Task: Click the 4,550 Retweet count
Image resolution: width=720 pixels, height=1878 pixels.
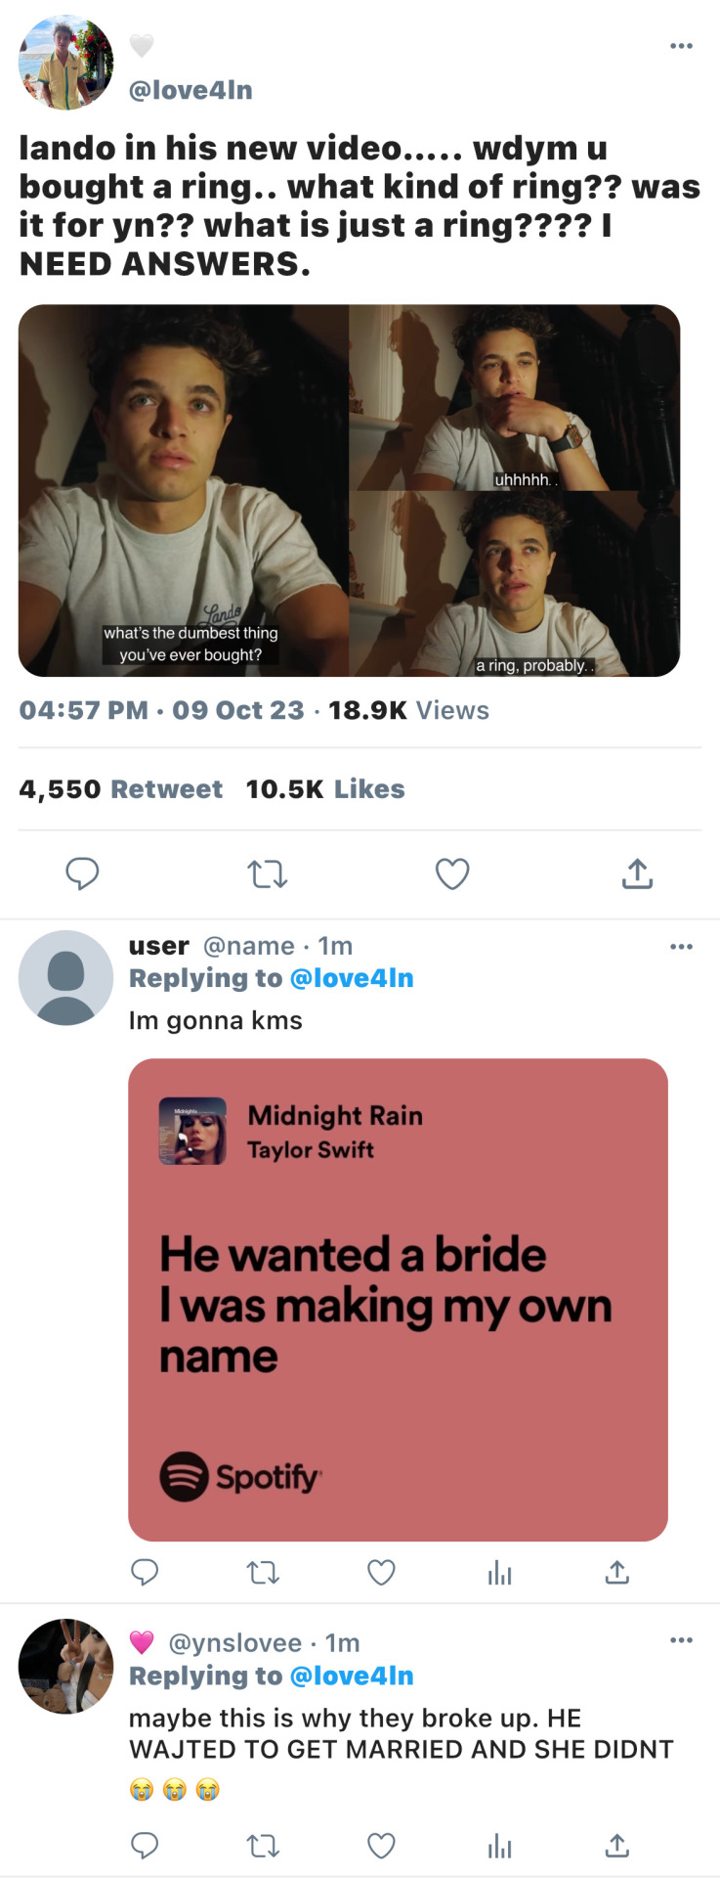Action: click(x=120, y=789)
